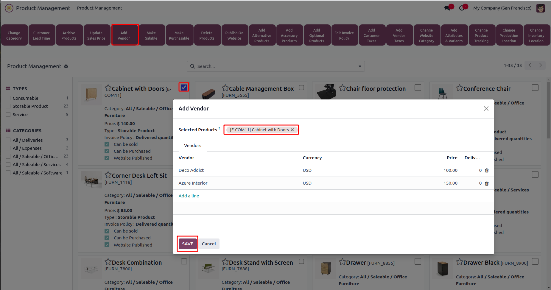
Task: Open the activities clock icon
Action: click(x=462, y=8)
